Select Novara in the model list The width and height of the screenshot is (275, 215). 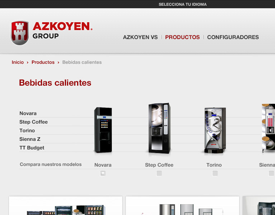tap(28, 113)
